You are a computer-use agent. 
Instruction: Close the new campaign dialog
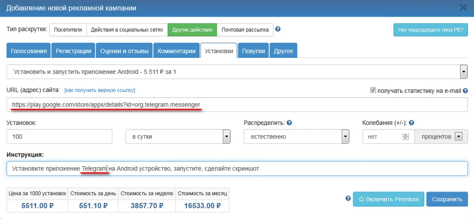click(463, 7)
